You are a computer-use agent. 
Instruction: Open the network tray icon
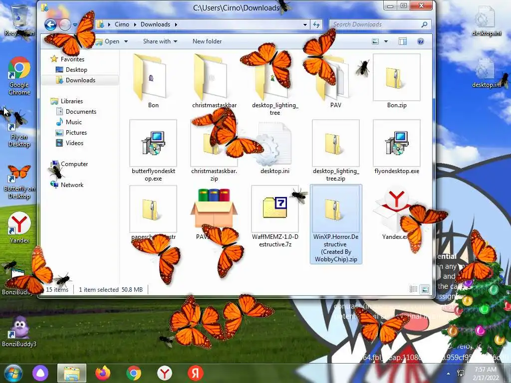[x=461, y=374]
